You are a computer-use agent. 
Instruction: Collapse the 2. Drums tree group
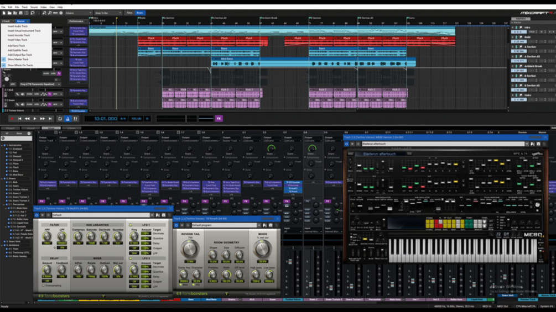pyautogui.click(x=2, y=178)
